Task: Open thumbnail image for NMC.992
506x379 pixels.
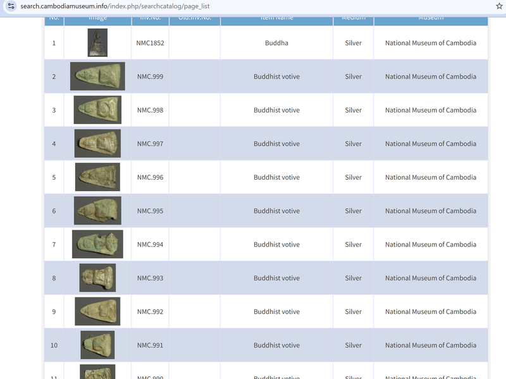Action: [x=97, y=311]
